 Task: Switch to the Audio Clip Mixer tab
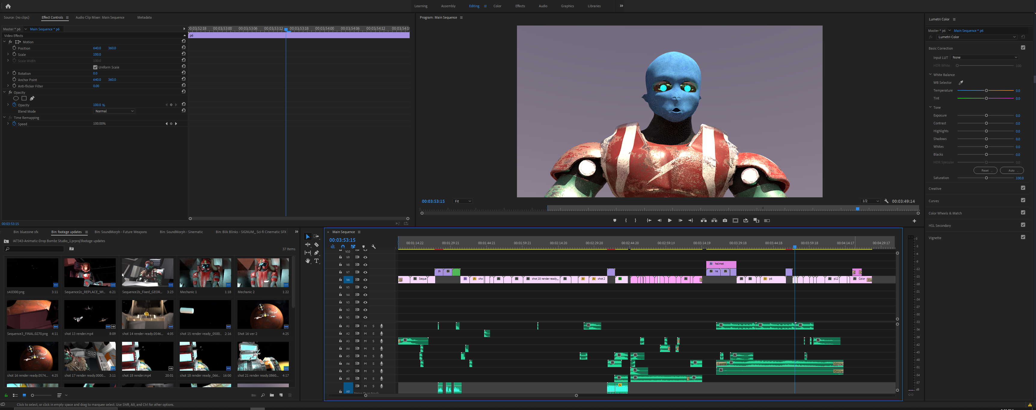[100, 17]
